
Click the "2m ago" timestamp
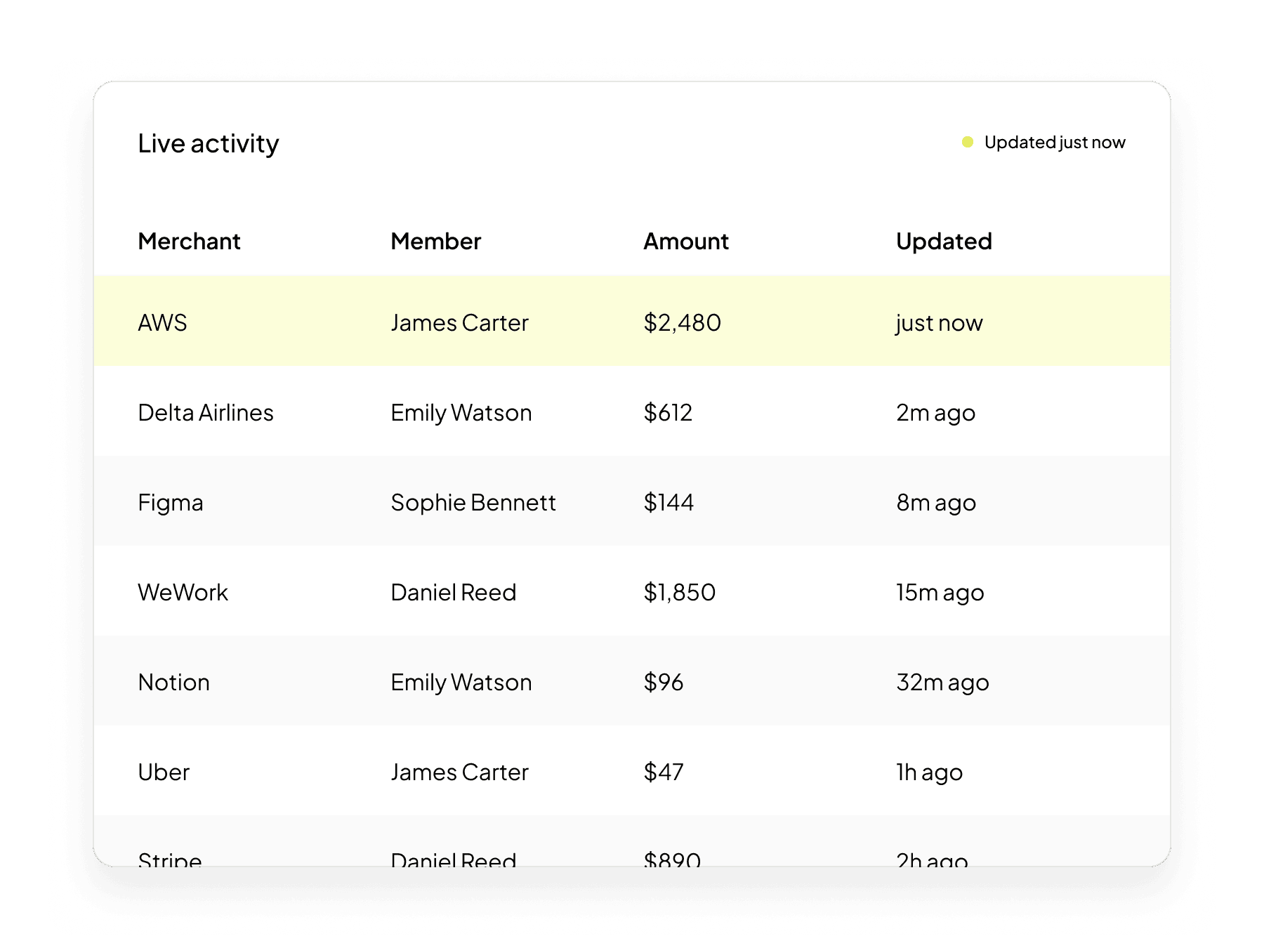pyautogui.click(x=936, y=414)
